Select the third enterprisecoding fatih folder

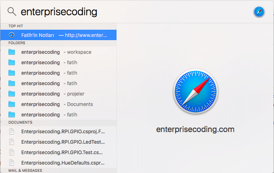[x=59, y=83]
